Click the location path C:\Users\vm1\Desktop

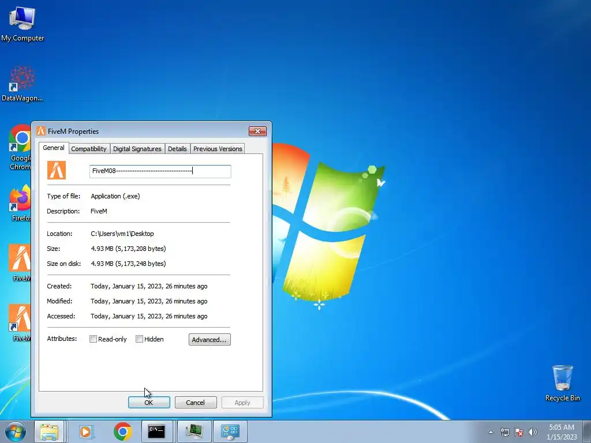point(122,234)
